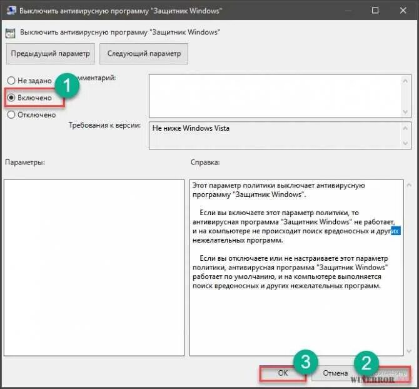Click 'Требования к версии:' label

point(105,125)
